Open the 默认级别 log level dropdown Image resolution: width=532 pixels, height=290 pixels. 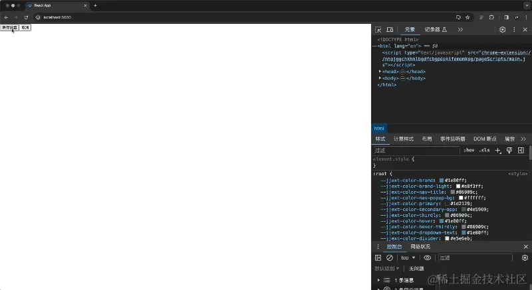[x=387, y=269]
